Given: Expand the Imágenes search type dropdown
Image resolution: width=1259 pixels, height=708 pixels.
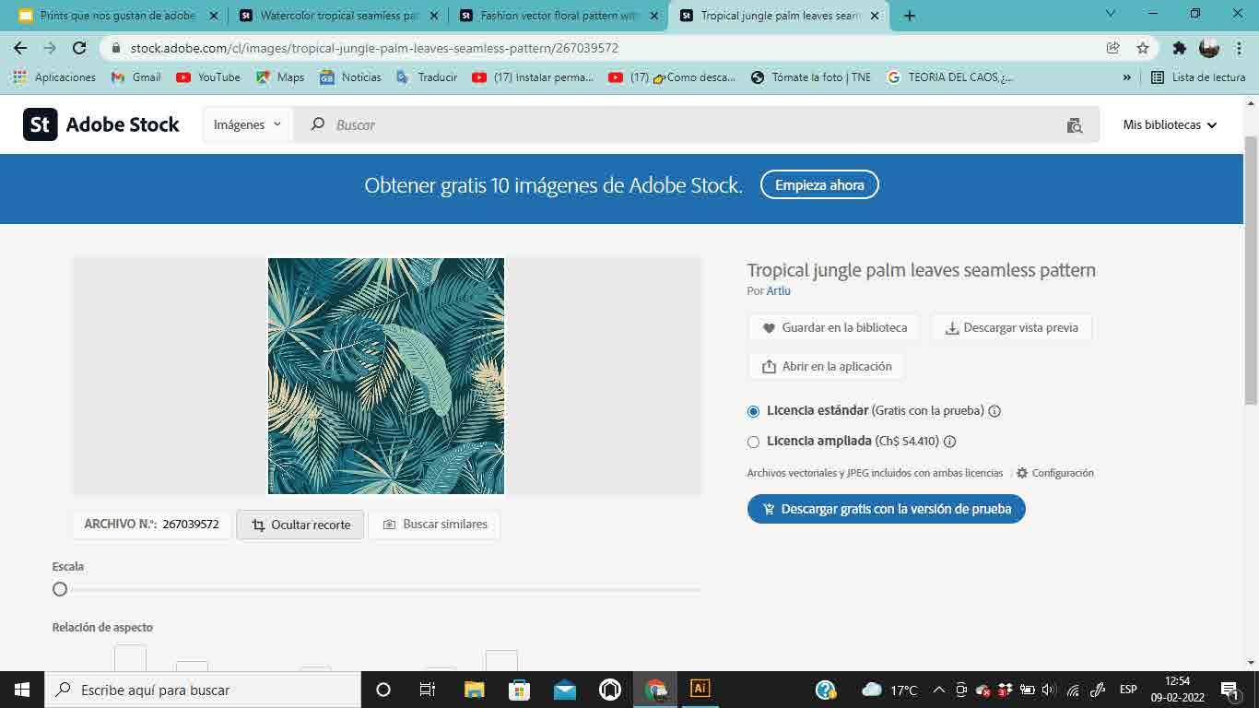Looking at the screenshot, I should [x=248, y=125].
